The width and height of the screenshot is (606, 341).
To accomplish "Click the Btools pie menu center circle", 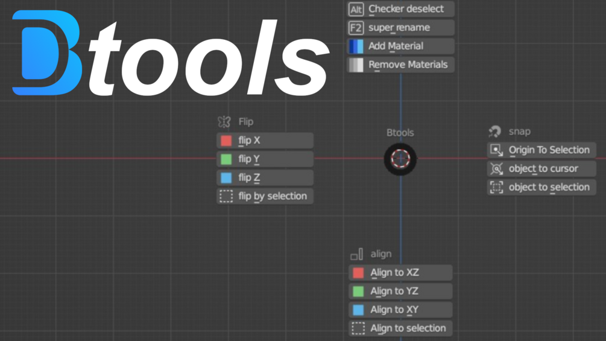I will tap(400, 159).
